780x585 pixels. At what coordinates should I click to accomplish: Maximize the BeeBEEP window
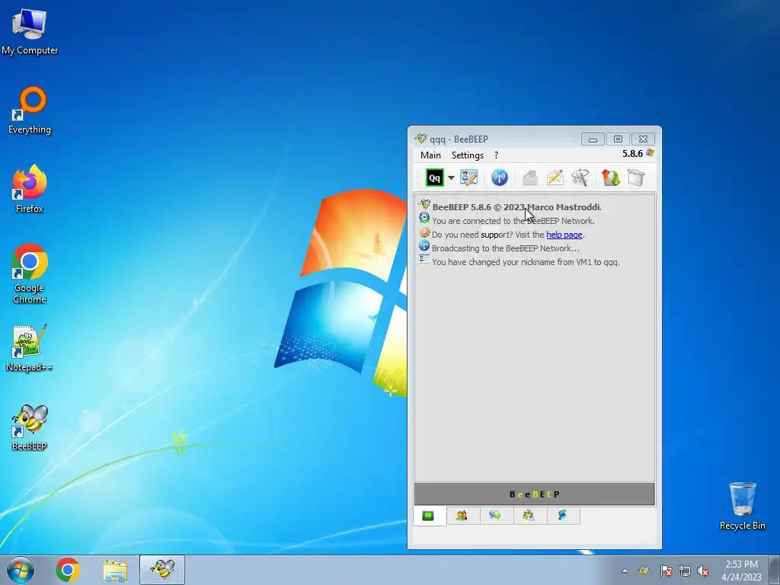pyautogui.click(x=618, y=139)
